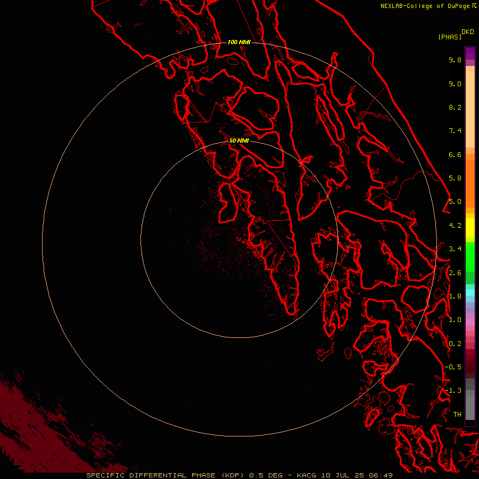Click the 5.0 scale value
This screenshot has width=479, height=479.
pos(455,202)
